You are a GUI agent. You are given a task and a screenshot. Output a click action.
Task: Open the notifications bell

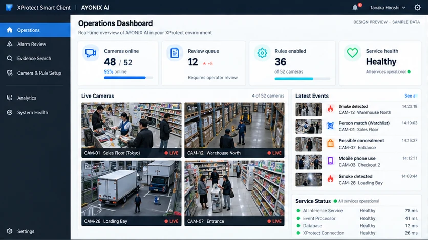355,7
